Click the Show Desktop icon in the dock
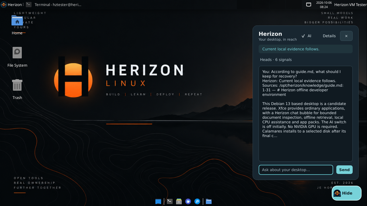Viewport: 367px width, 206px height. click(158, 201)
